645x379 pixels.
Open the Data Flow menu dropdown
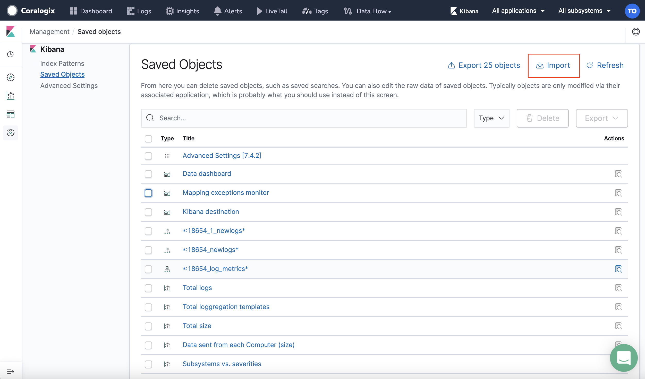(367, 11)
